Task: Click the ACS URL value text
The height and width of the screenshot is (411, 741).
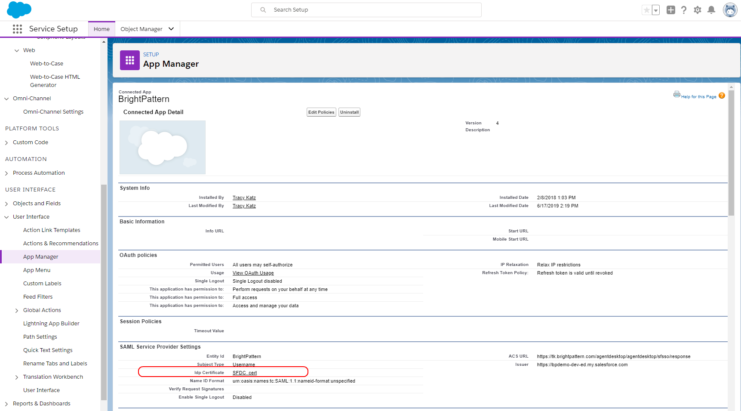Action: point(614,356)
